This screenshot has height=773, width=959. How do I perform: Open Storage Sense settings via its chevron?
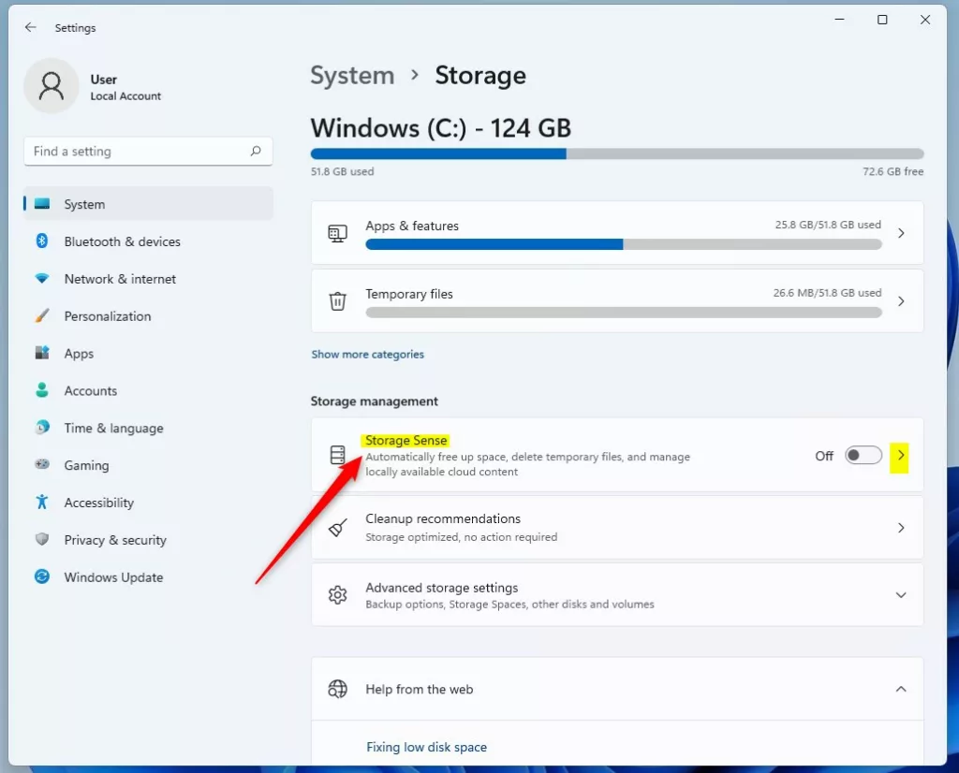pos(900,455)
